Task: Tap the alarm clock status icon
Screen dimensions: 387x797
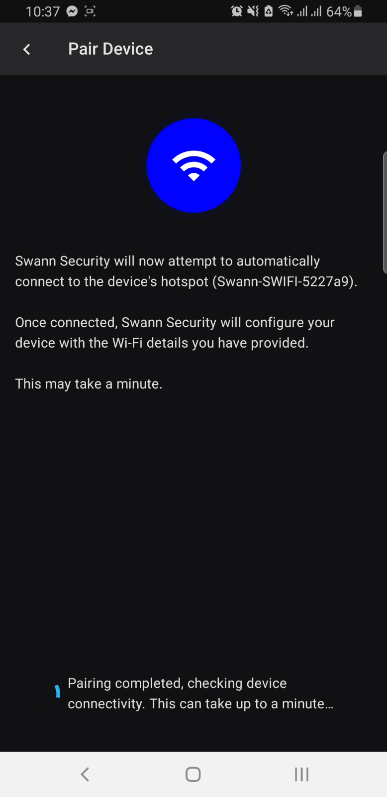Action: [x=237, y=11]
